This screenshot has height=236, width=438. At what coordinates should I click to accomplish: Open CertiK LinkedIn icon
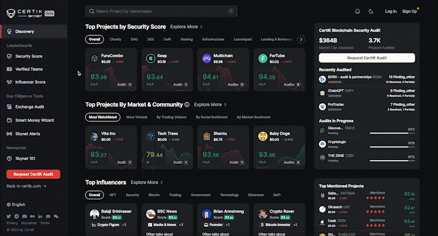[40, 216]
